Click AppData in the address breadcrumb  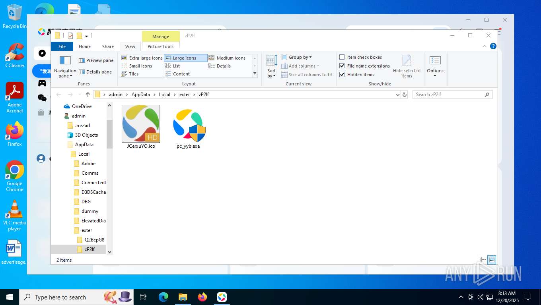point(141,95)
